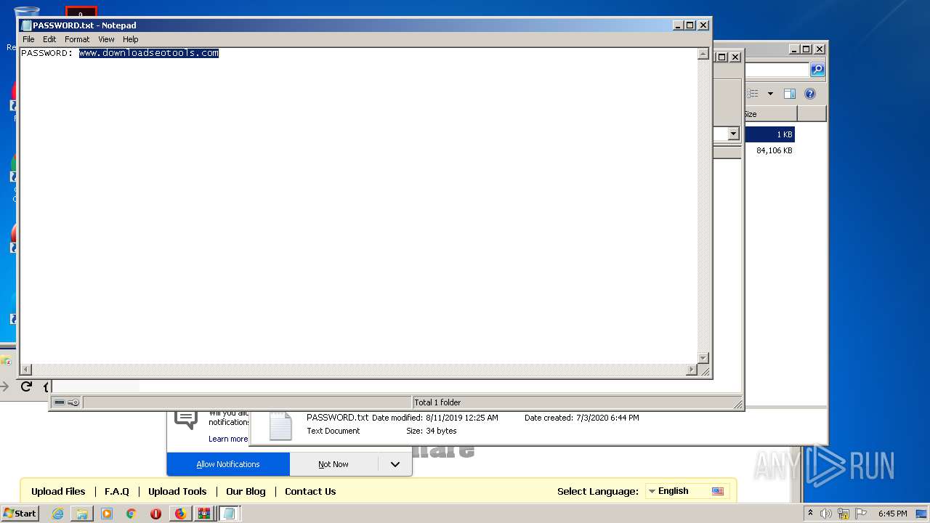930x523 pixels.
Task: Click the Notepad title bar icon
Action: [26, 25]
